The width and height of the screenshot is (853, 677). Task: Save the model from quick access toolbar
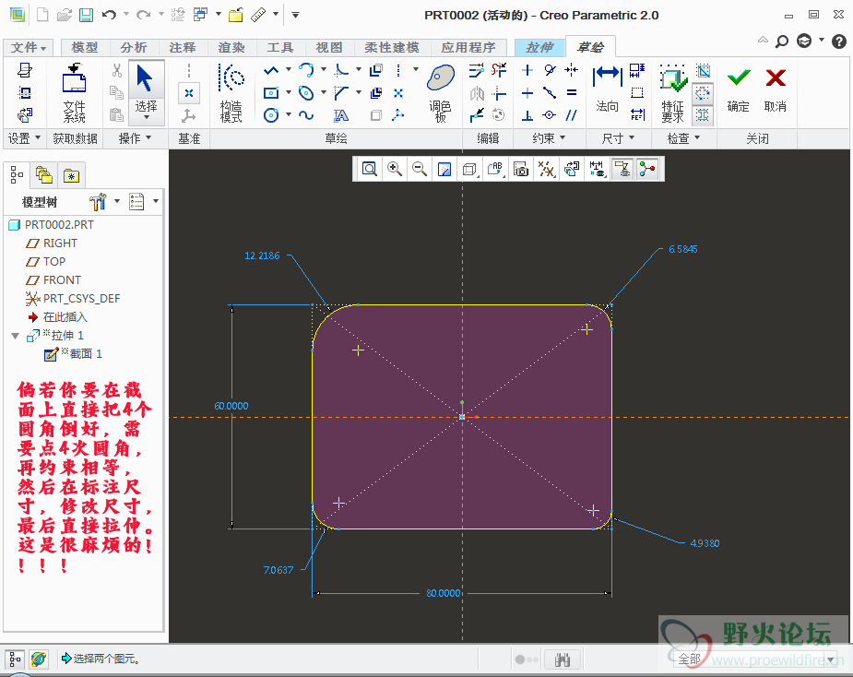[x=86, y=16]
